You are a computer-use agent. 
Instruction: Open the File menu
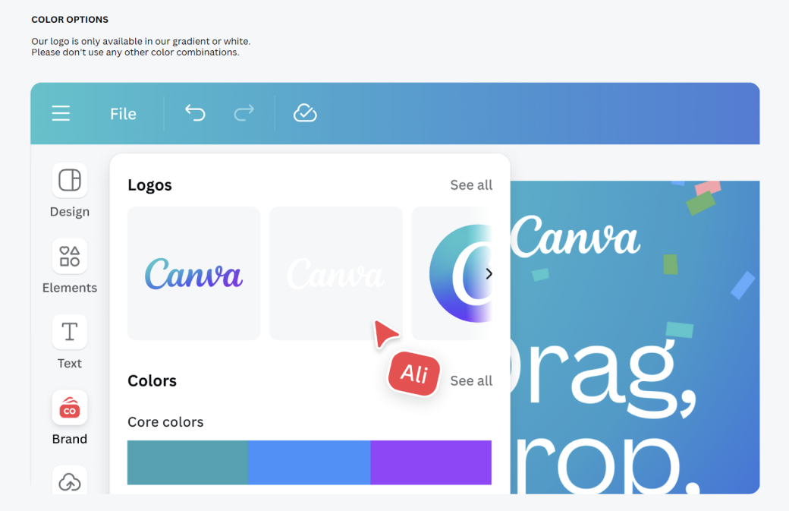pos(123,113)
